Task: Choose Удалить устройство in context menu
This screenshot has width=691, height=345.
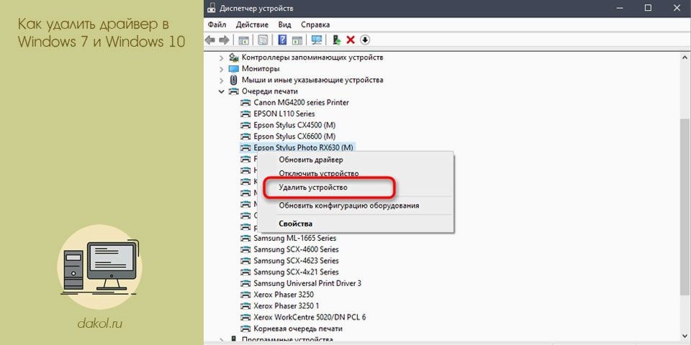Action: [355, 188]
